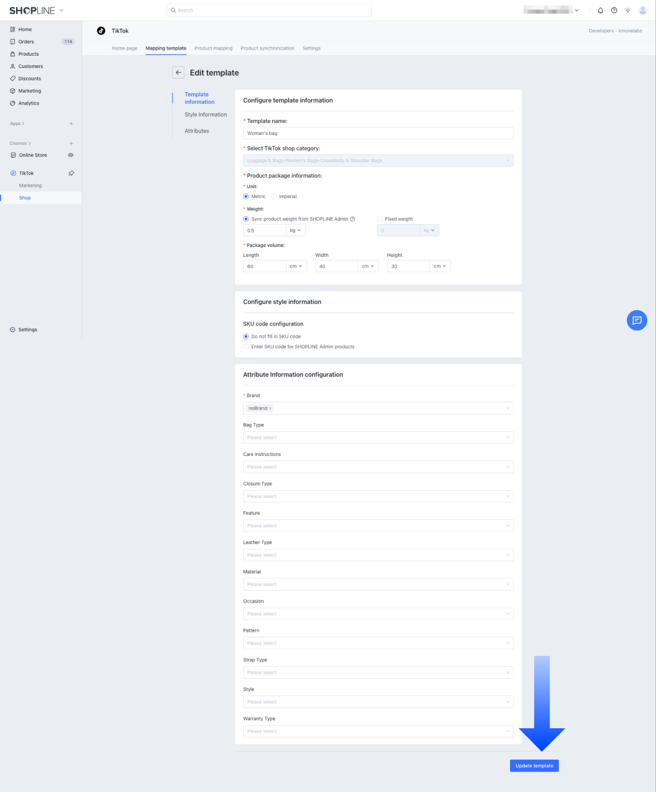Click the wifi status icon in header
Image resolution: width=656 pixels, height=792 pixels.
point(628,11)
